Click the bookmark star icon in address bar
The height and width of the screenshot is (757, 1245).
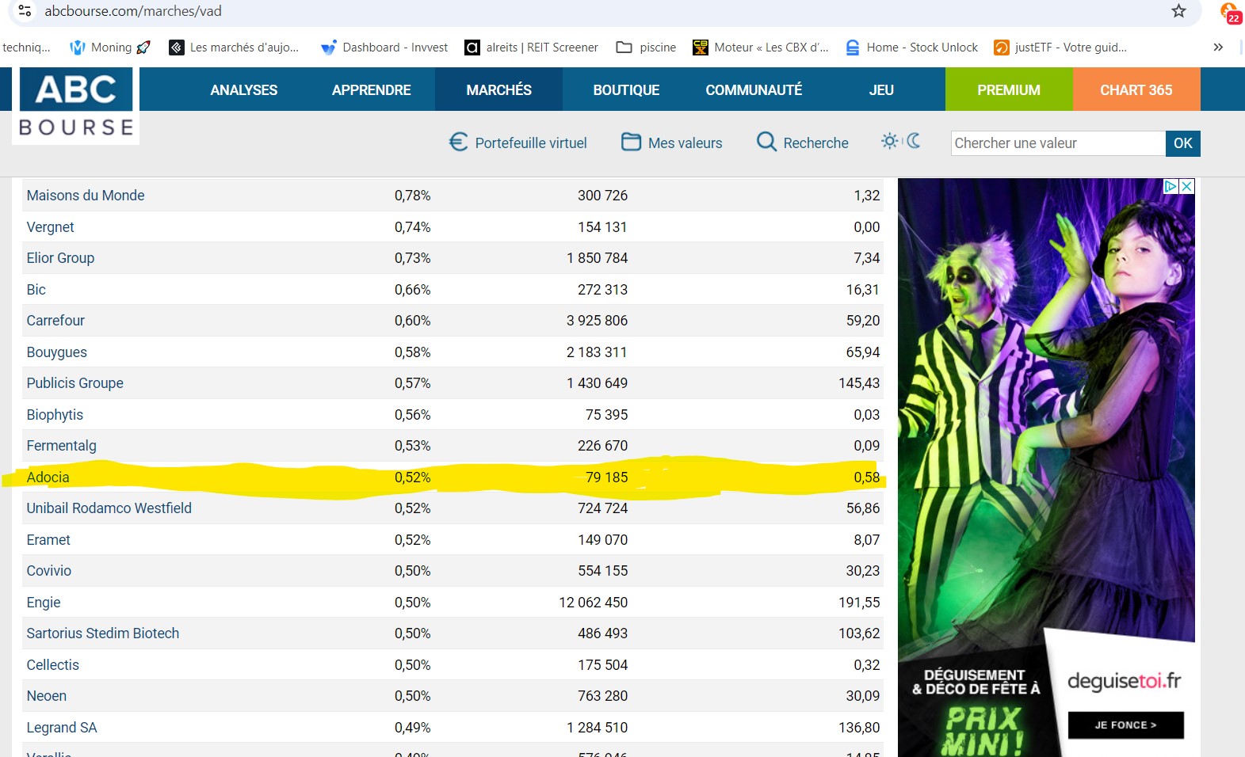(x=1178, y=11)
